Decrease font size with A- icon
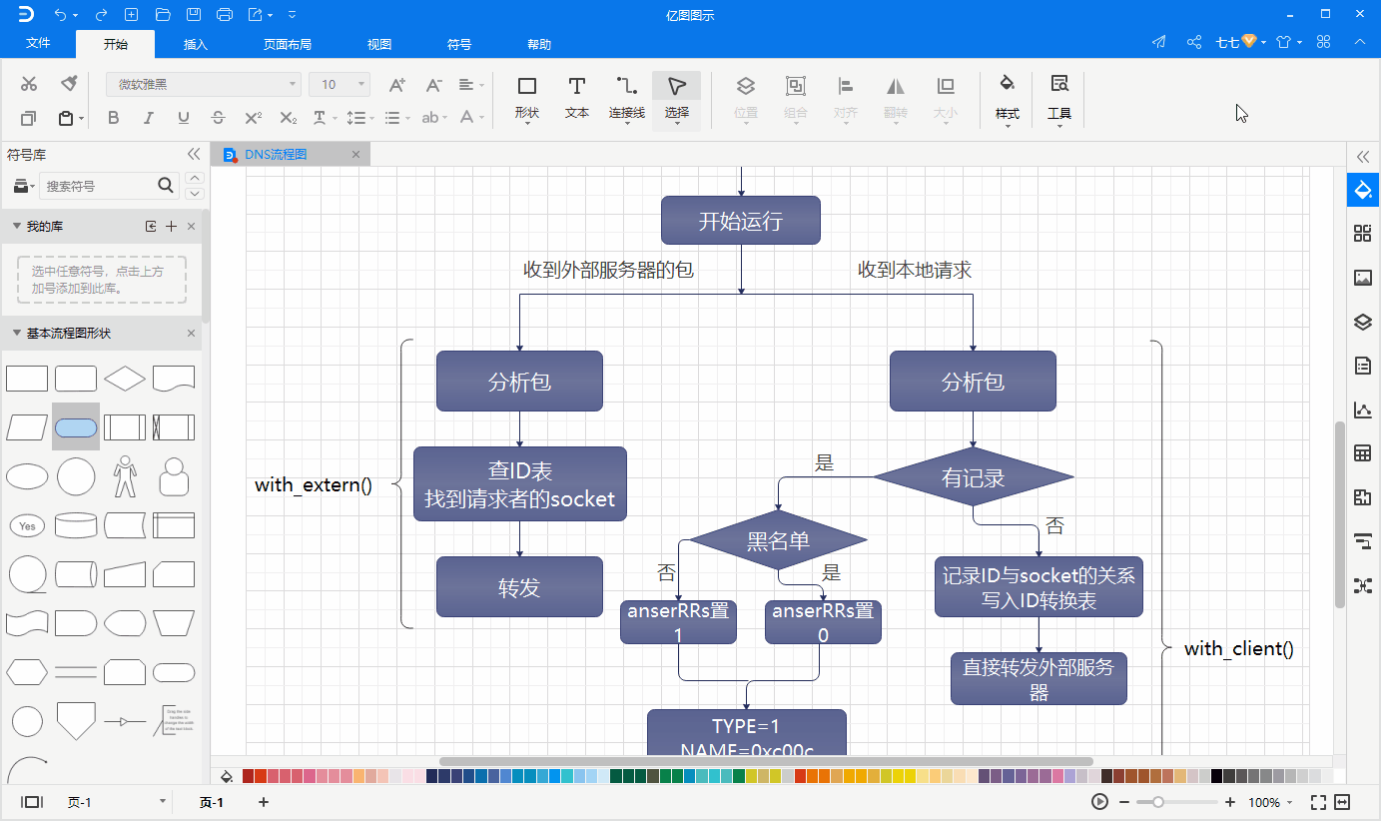This screenshot has width=1381, height=821. tap(433, 85)
